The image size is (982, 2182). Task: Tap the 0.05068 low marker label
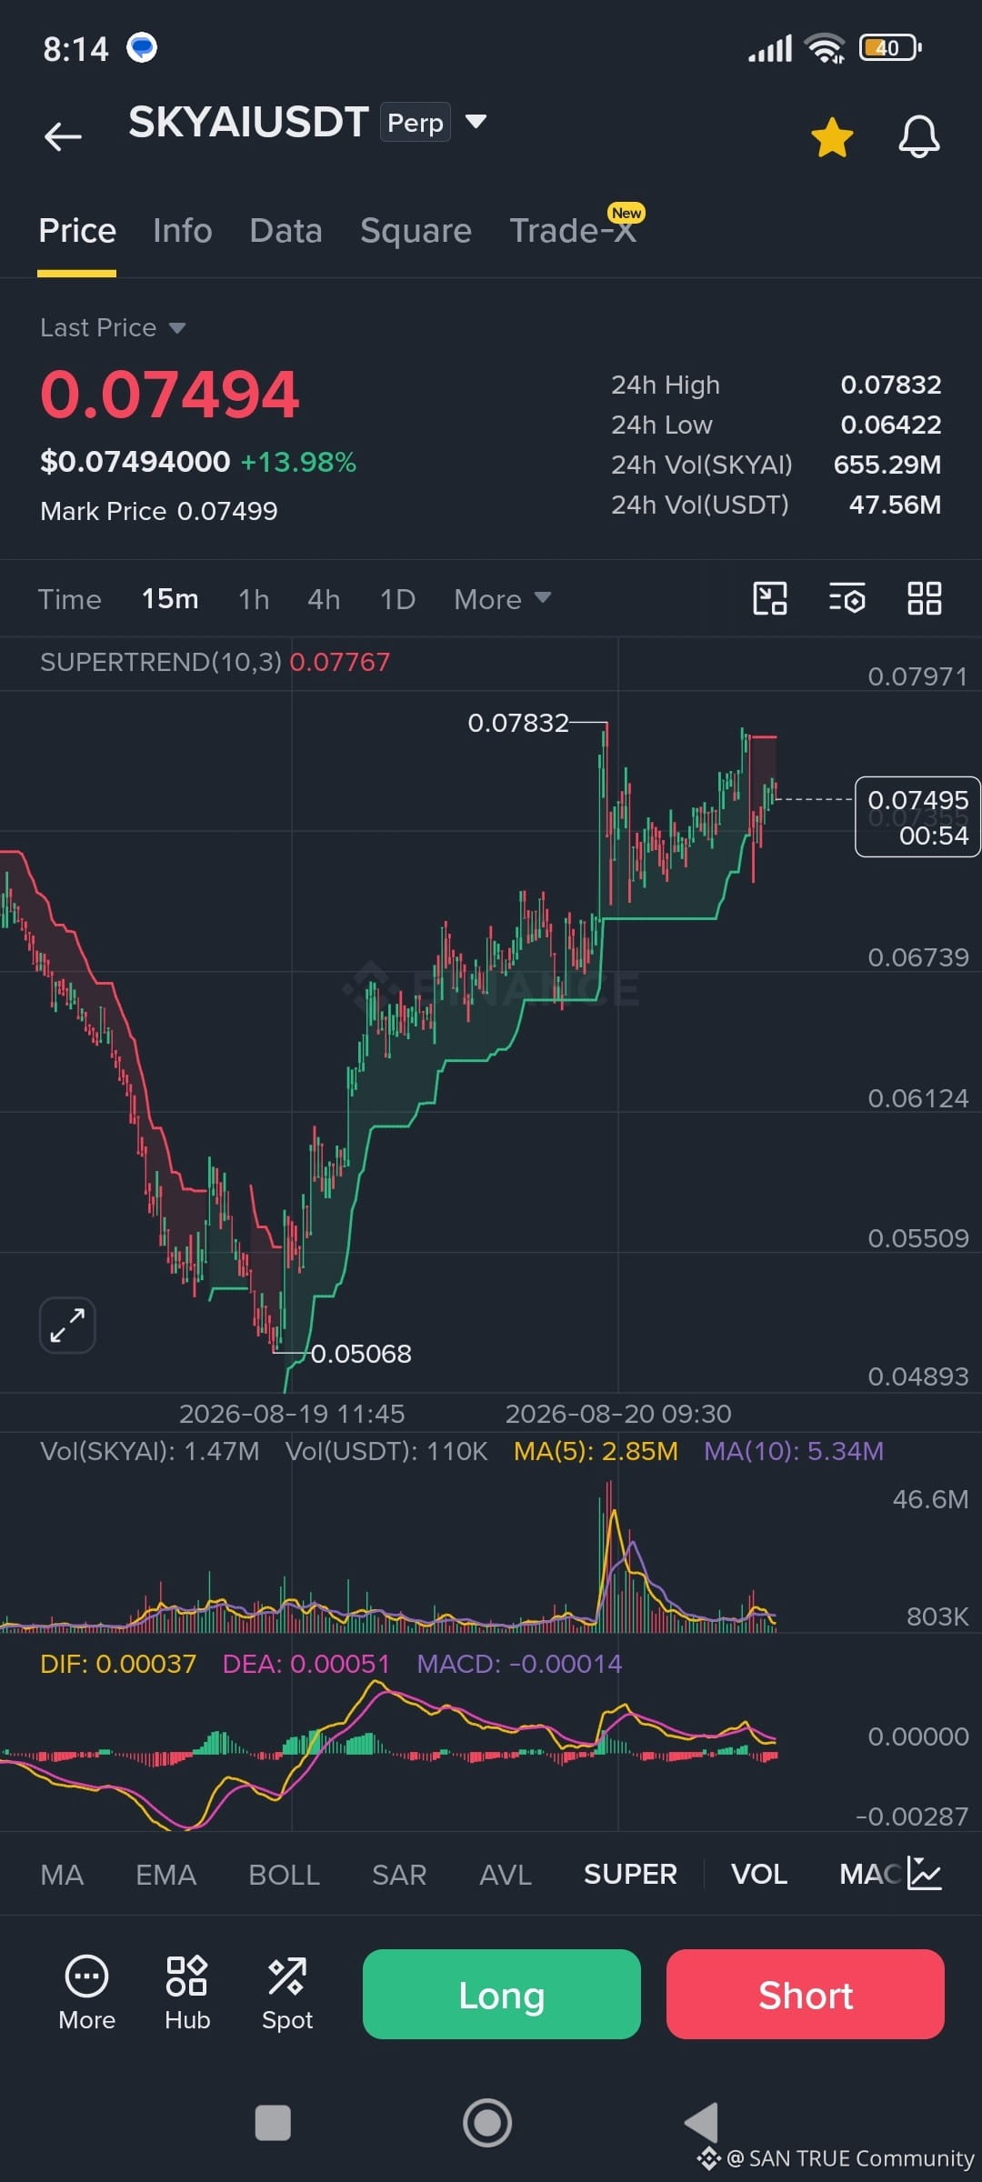tap(361, 1354)
